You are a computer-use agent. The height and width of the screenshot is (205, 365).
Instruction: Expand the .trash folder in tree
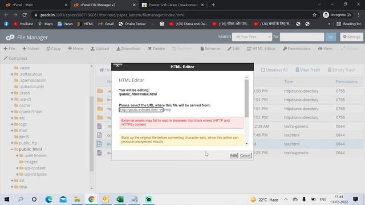click(x=12, y=93)
